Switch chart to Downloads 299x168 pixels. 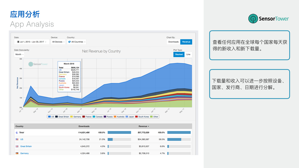pos(173,42)
